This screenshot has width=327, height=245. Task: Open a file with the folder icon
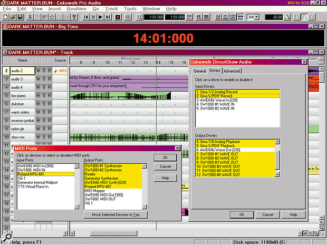13,17
